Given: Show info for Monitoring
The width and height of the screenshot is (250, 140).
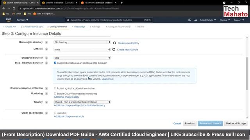Looking at the screenshot, I should coord(46,93).
